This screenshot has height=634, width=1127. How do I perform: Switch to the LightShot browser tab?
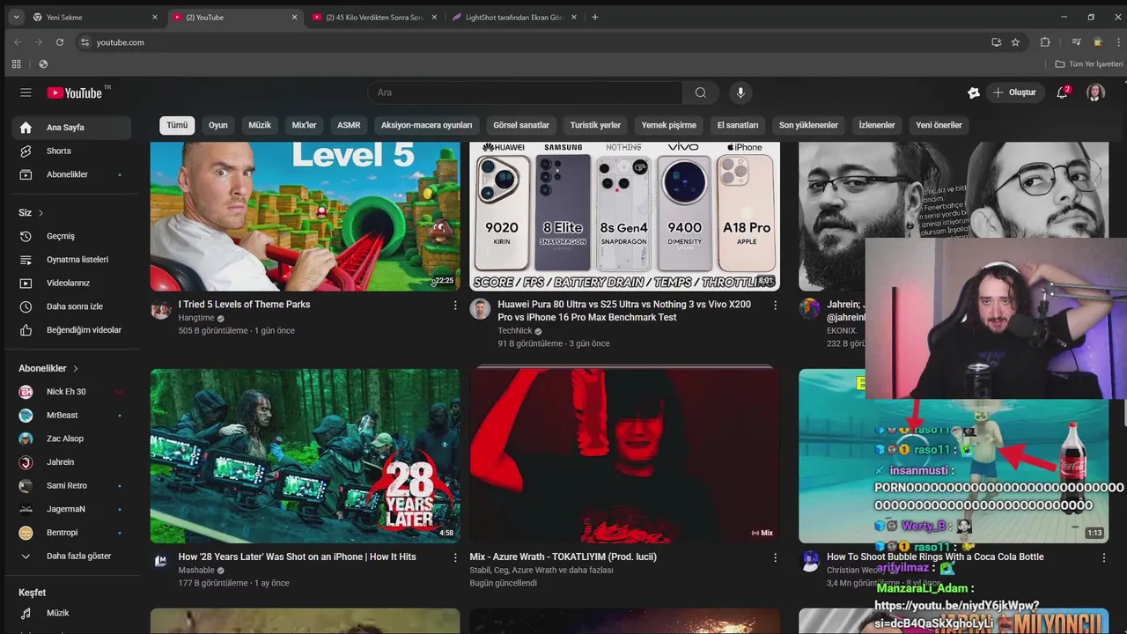click(x=515, y=17)
